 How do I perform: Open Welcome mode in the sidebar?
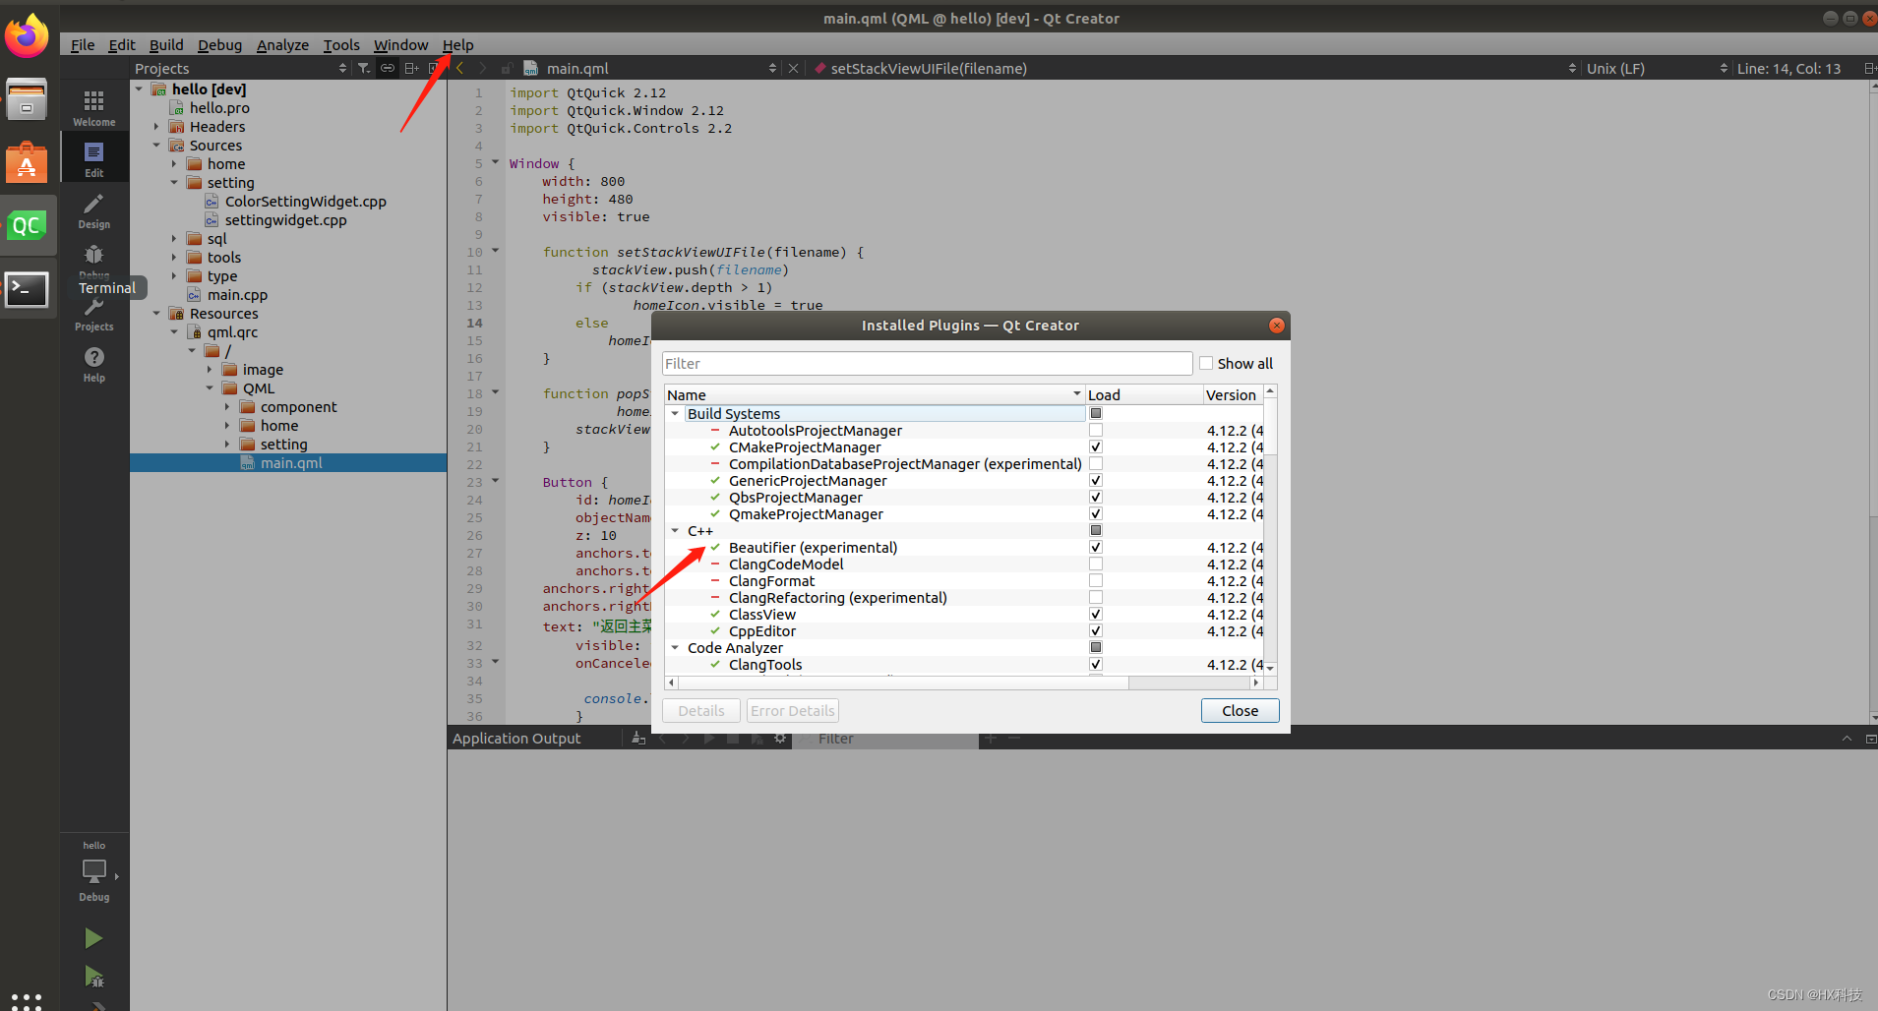(93, 107)
